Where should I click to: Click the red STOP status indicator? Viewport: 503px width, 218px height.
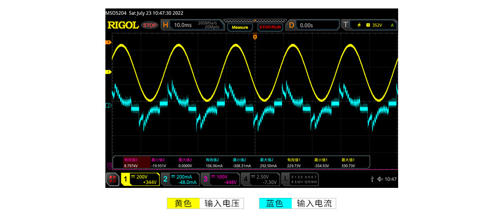pyautogui.click(x=150, y=25)
